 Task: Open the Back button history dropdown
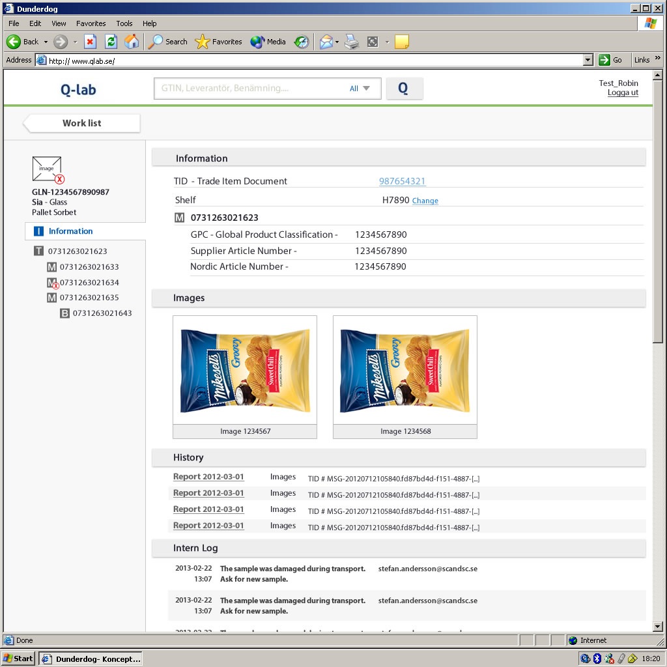tap(46, 42)
